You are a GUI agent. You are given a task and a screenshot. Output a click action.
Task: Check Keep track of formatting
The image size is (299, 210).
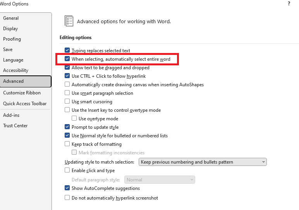coord(67,144)
